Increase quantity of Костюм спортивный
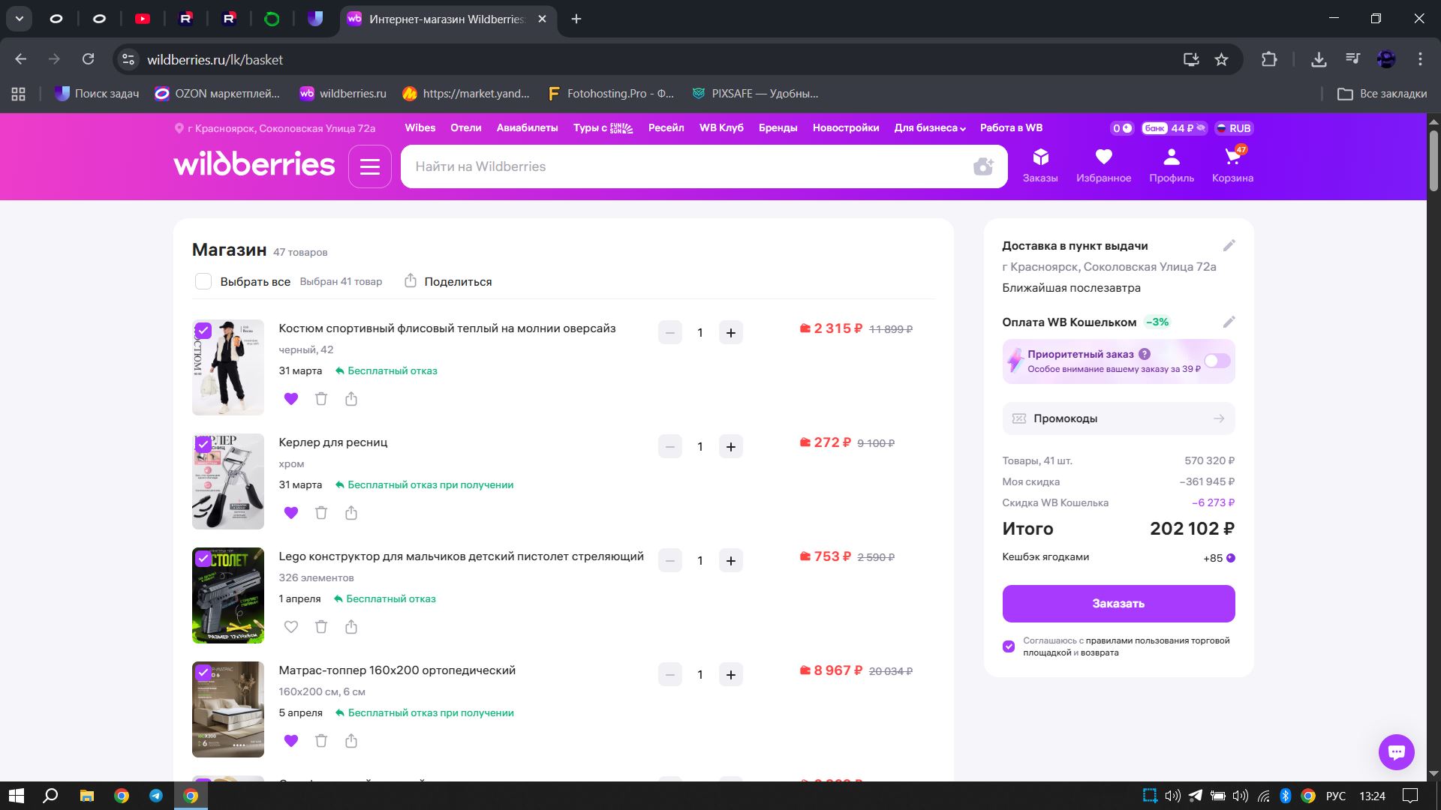The height and width of the screenshot is (810, 1441). point(730,332)
